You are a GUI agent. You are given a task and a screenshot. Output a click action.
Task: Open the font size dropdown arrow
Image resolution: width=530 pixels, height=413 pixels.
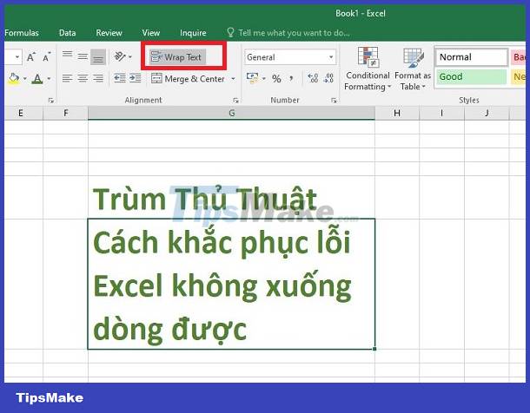coord(17,57)
